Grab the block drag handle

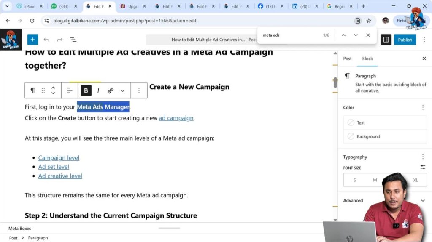(43, 90)
